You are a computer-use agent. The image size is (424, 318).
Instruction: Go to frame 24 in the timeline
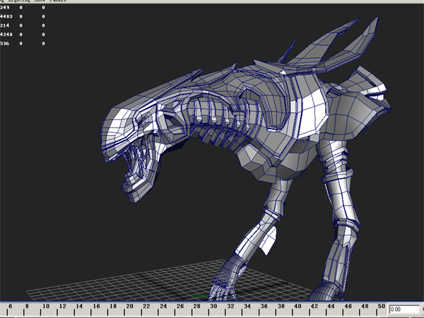point(163,306)
